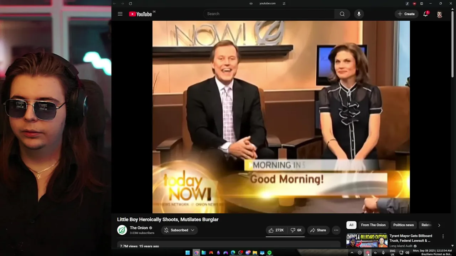This screenshot has height=256, width=456.
Task: Switch input language ENG UK
Action: click(392, 253)
